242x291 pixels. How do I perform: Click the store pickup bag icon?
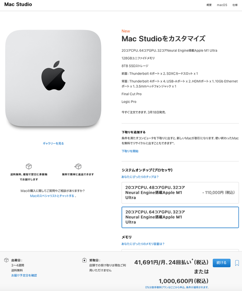click(x=84, y=260)
